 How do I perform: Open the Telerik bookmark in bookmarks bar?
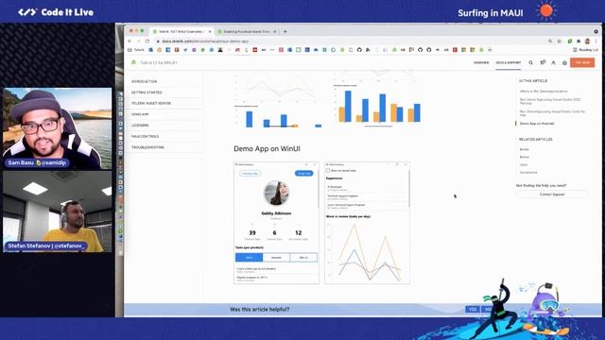(x=136, y=50)
